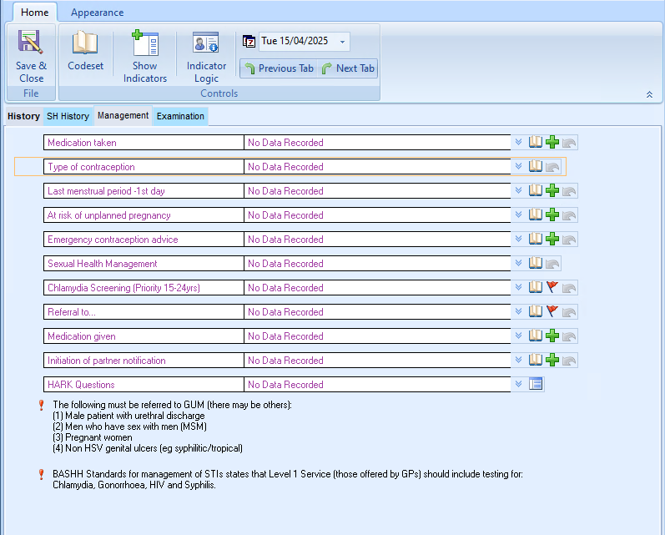Click Medication given value field
The width and height of the screenshot is (665, 535).
tap(377, 336)
